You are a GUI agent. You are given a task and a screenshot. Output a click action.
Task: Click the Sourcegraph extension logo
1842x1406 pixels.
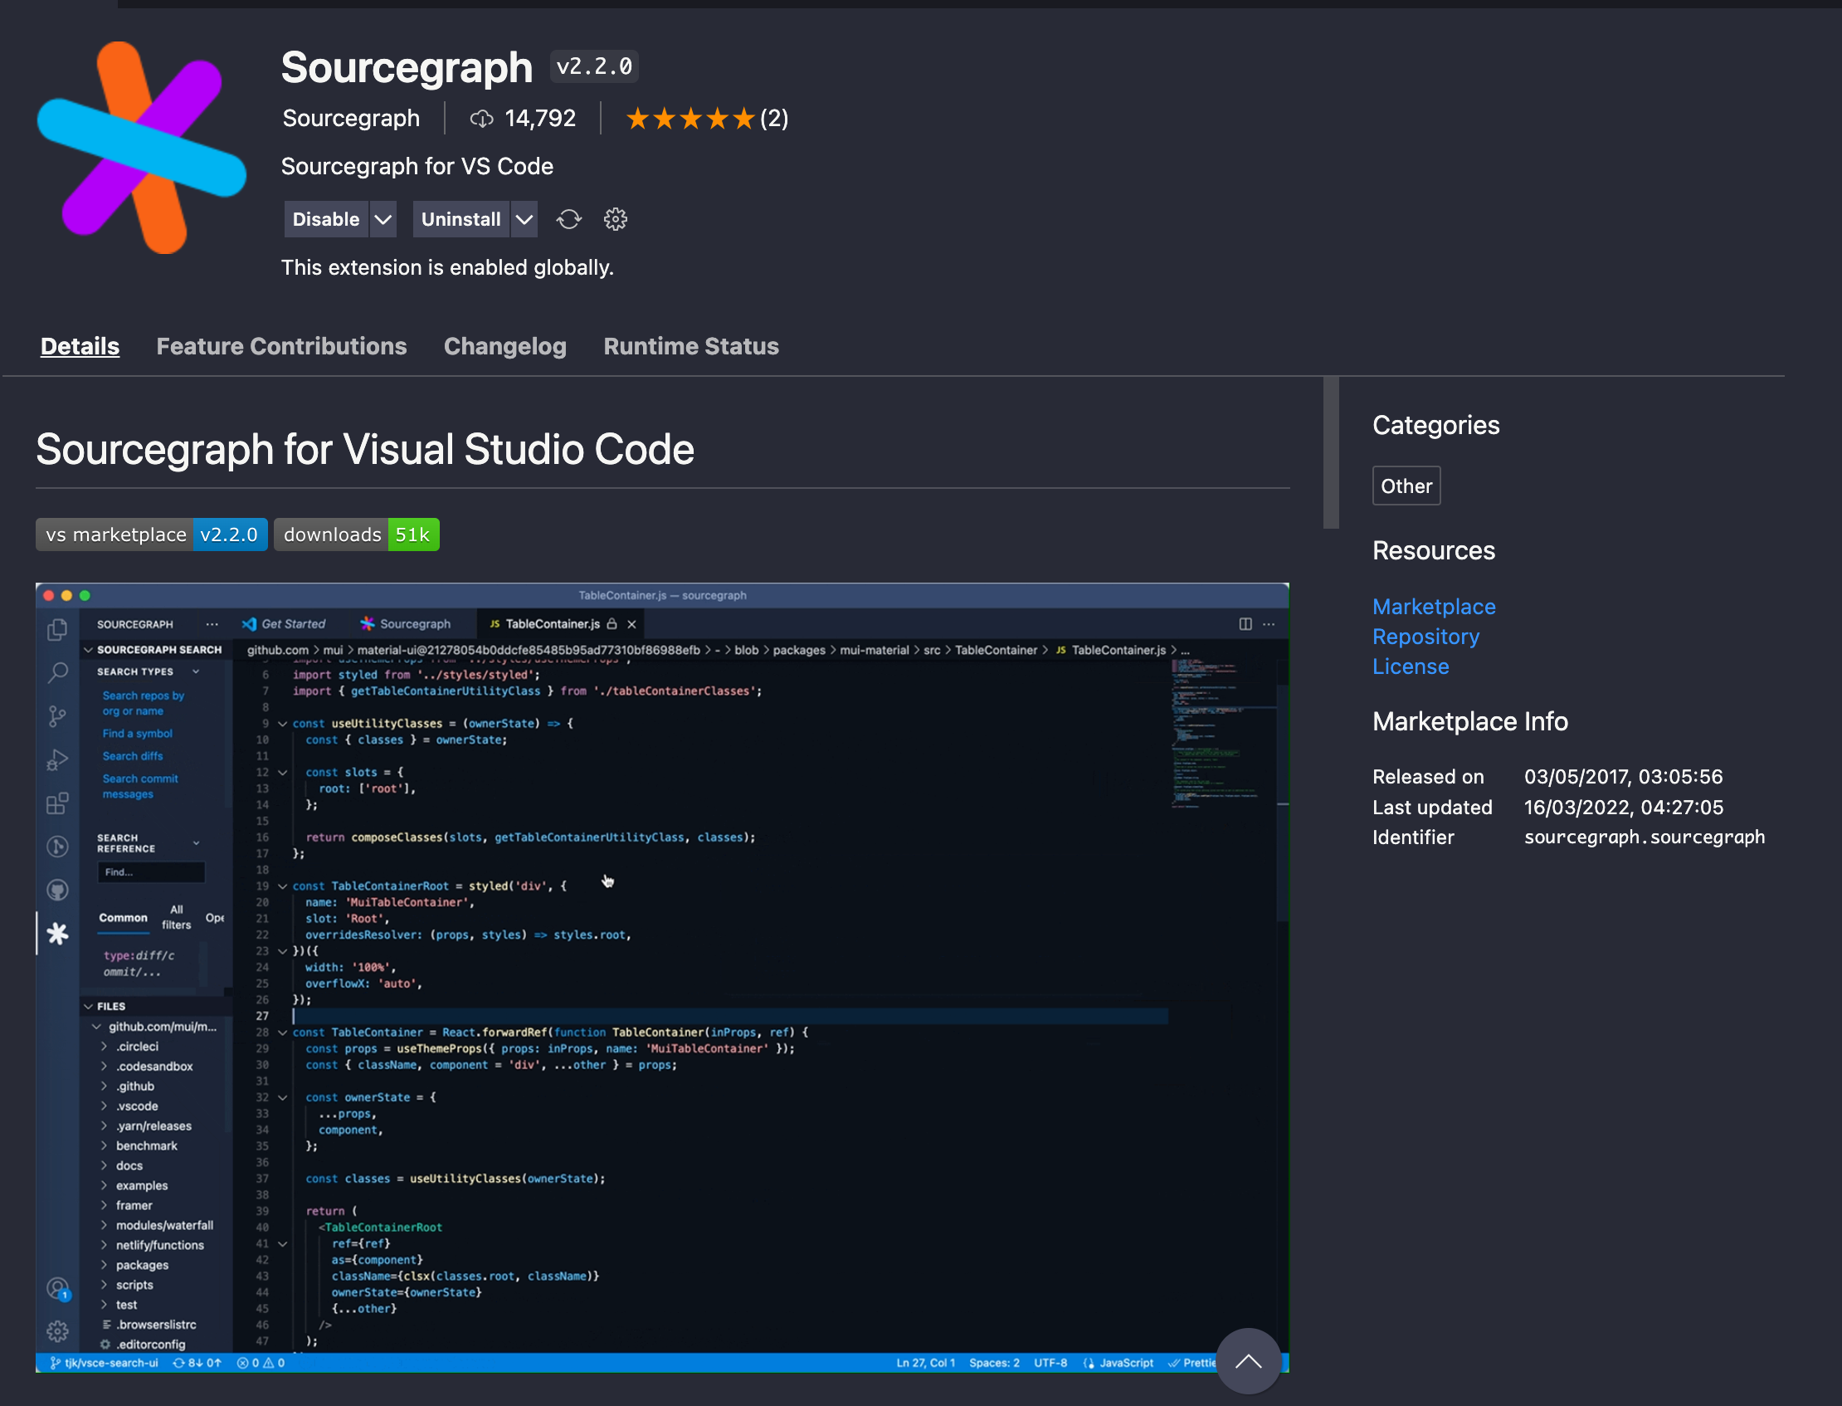pyautogui.click(x=142, y=148)
